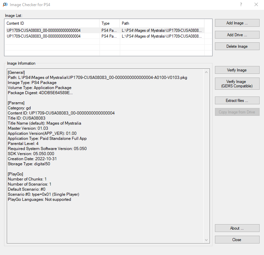
Task: Click the Number of Scenarios: 1 line
Action: (30, 184)
